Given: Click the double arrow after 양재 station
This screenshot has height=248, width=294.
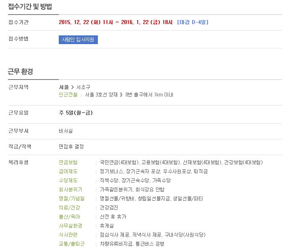Looking at the screenshot, I should pos(121,94).
